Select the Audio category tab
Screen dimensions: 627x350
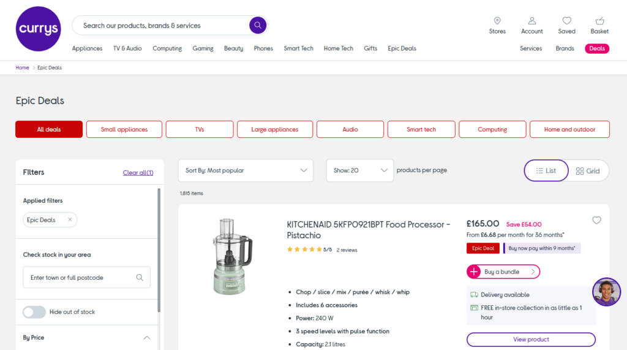coord(350,129)
